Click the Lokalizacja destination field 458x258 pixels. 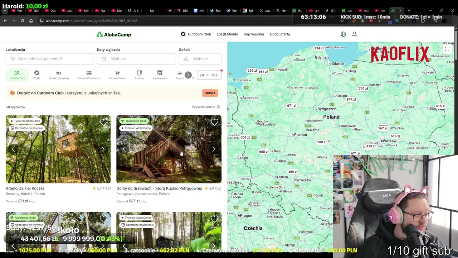50,59
